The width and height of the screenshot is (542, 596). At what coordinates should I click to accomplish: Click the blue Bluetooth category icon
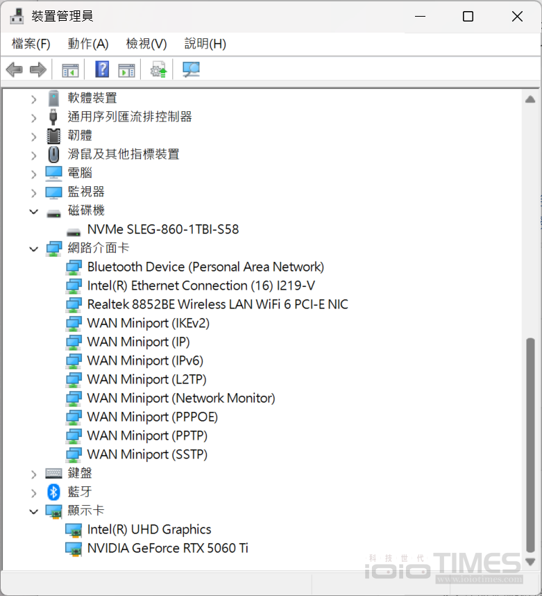pyautogui.click(x=53, y=492)
